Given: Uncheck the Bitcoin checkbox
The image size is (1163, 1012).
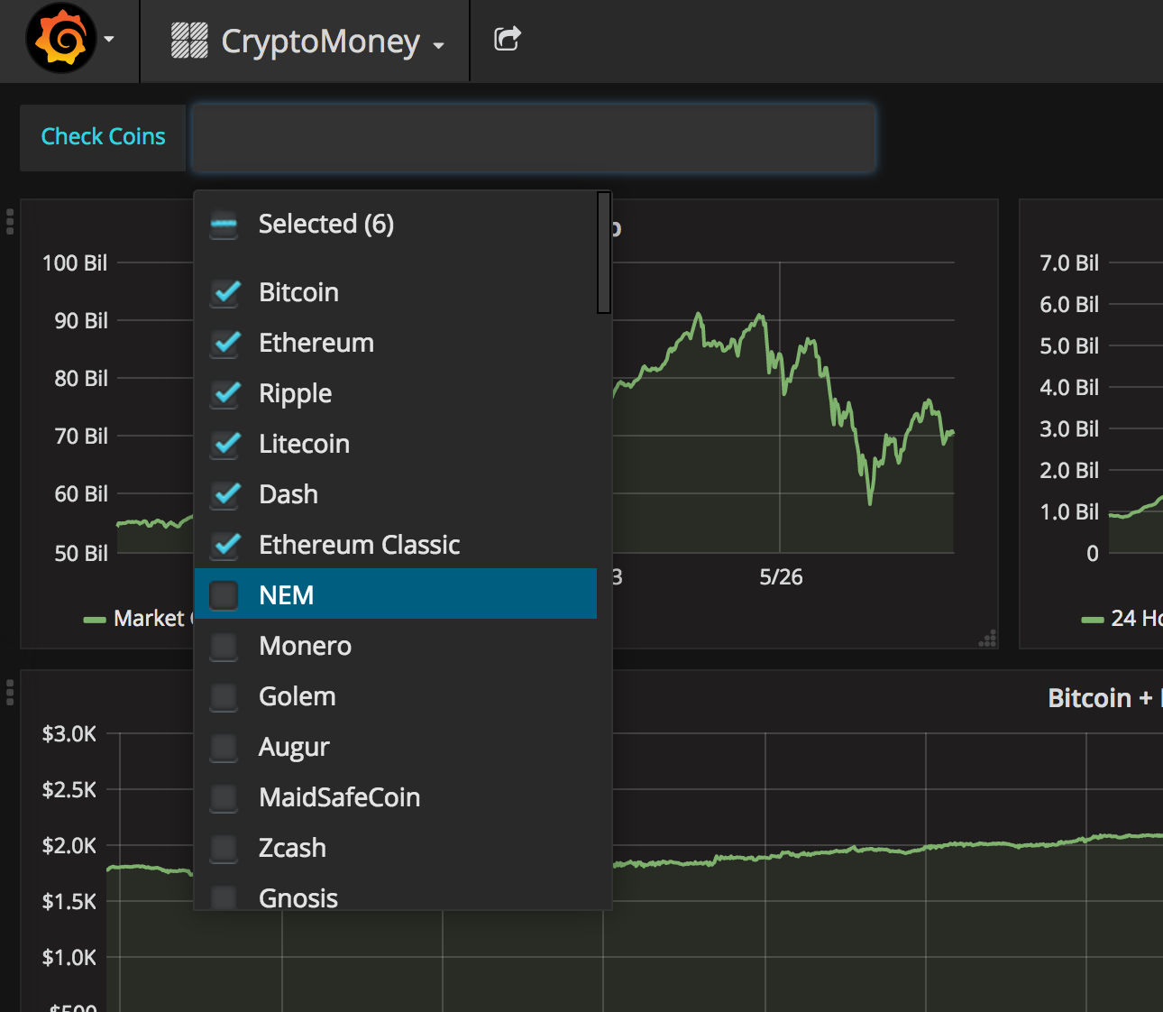Looking at the screenshot, I should click(224, 293).
